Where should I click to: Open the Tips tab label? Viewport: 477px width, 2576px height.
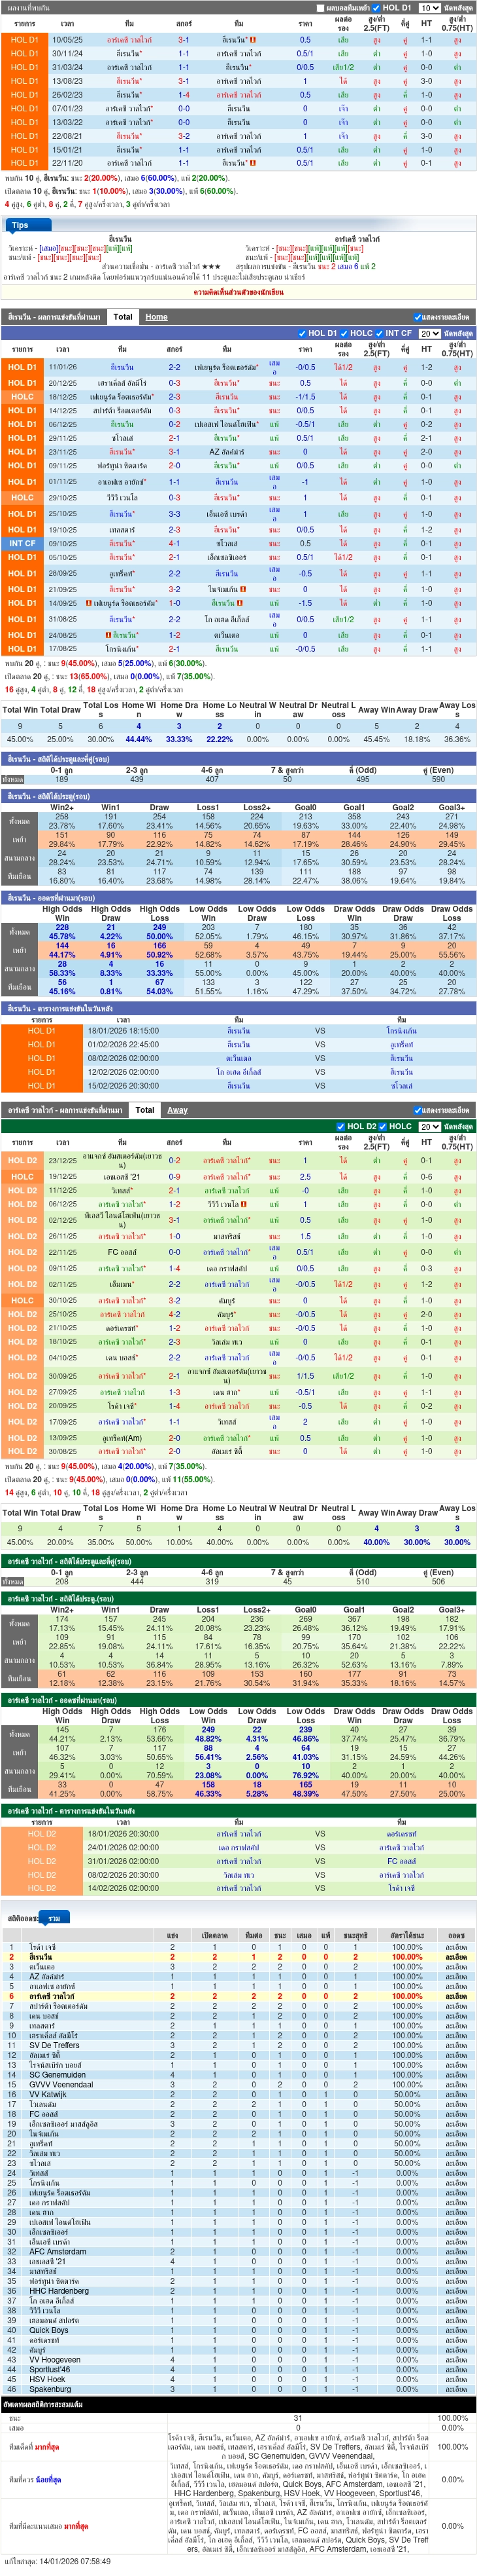[x=20, y=225]
